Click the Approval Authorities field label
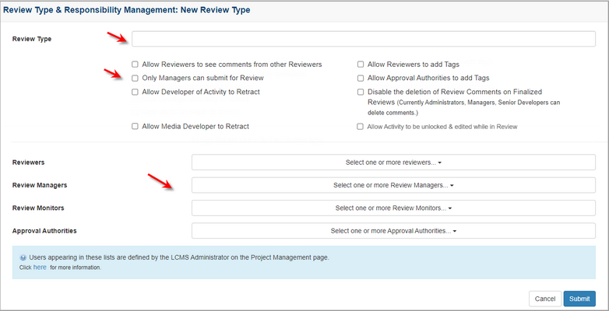This screenshot has width=609, height=311. (44, 231)
